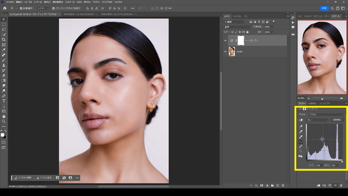Switch to the チャンネル tab
The width and height of the screenshot is (348, 196).
[x=237, y=16]
